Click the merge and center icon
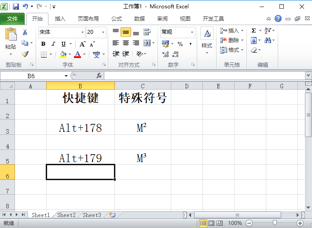312x228 pixels. (147, 43)
